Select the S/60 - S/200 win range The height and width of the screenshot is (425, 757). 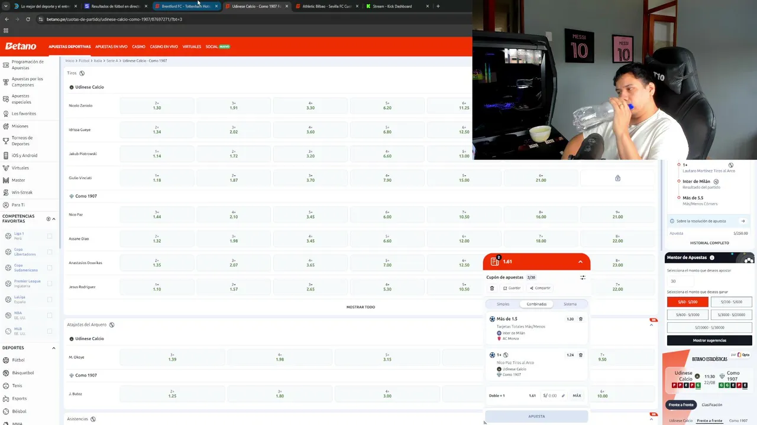pos(687,302)
